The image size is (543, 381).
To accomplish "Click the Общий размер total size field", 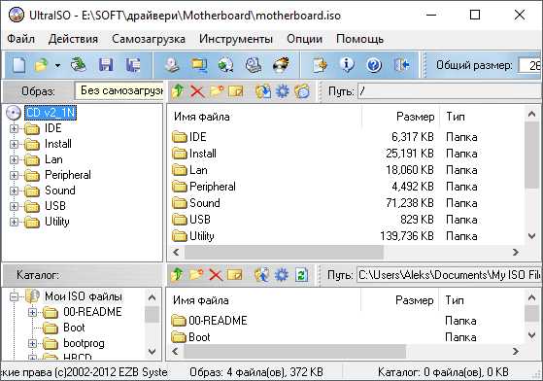I will [x=529, y=65].
